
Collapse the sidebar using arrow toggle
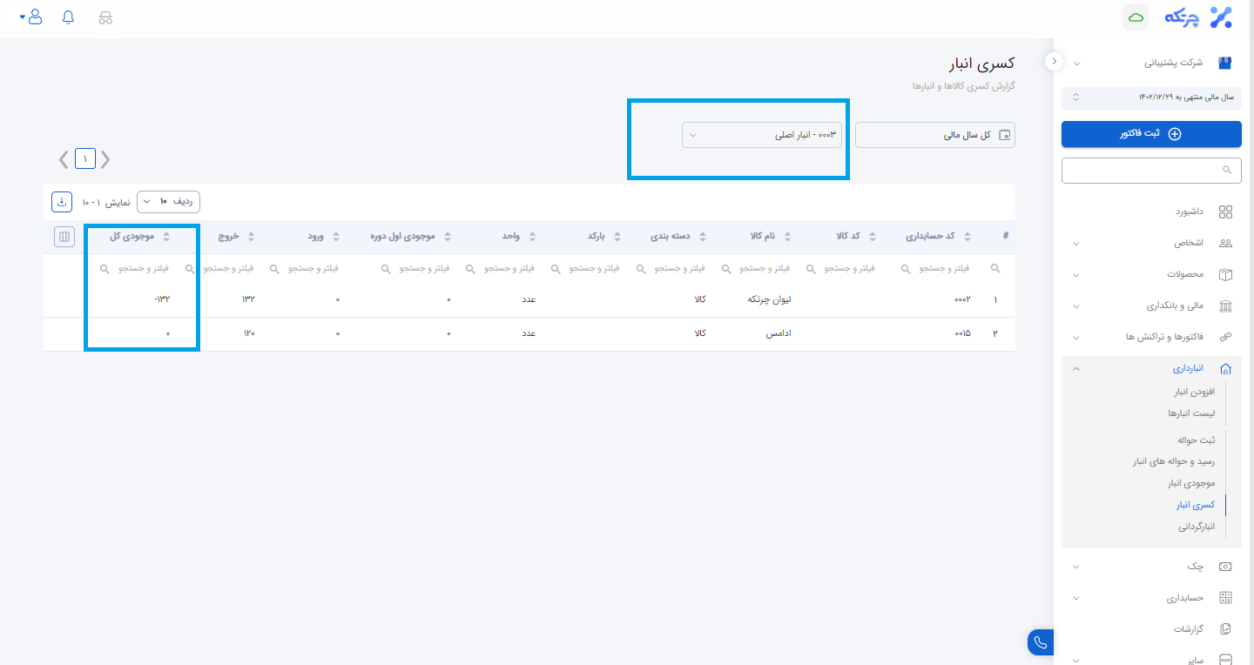pyautogui.click(x=1054, y=61)
